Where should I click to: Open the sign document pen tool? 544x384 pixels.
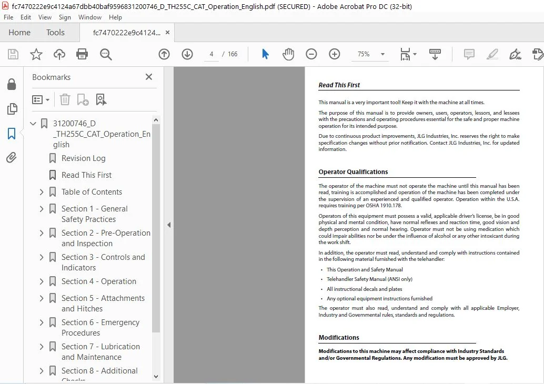coord(515,54)
